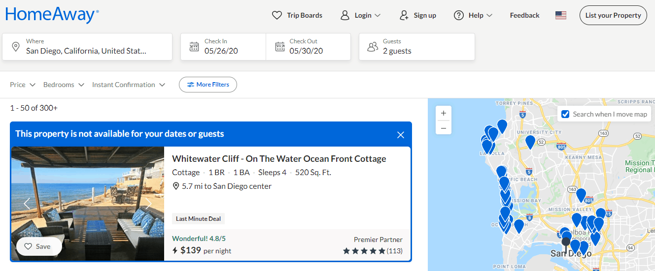This screenshot has width=655, height=271.
Task: Open the Feedback link
Action: (x=524, y=15)
